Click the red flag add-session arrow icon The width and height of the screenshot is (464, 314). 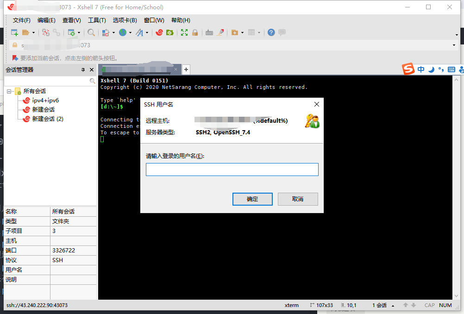coord(15,58)
